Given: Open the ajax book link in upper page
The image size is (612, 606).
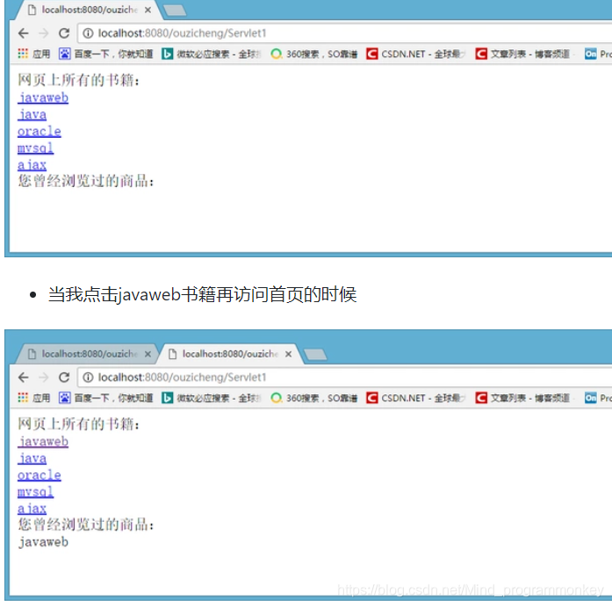Looking at the screenshot, I should tap(32, 165).
